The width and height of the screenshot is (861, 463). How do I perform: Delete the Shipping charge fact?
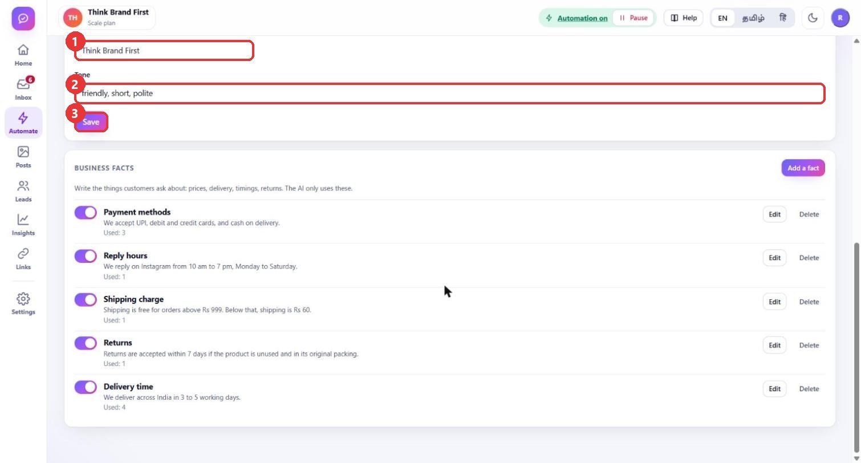(809, 302)
